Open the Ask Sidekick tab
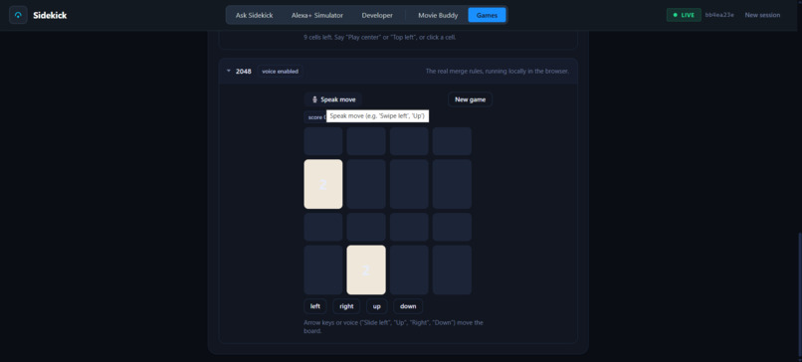The image size is (802, 362). tap(253, 15)
